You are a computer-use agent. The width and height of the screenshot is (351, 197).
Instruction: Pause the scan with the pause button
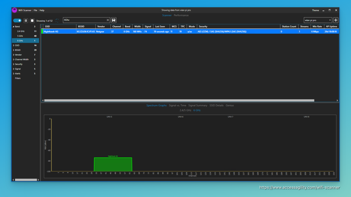[26, 21]
